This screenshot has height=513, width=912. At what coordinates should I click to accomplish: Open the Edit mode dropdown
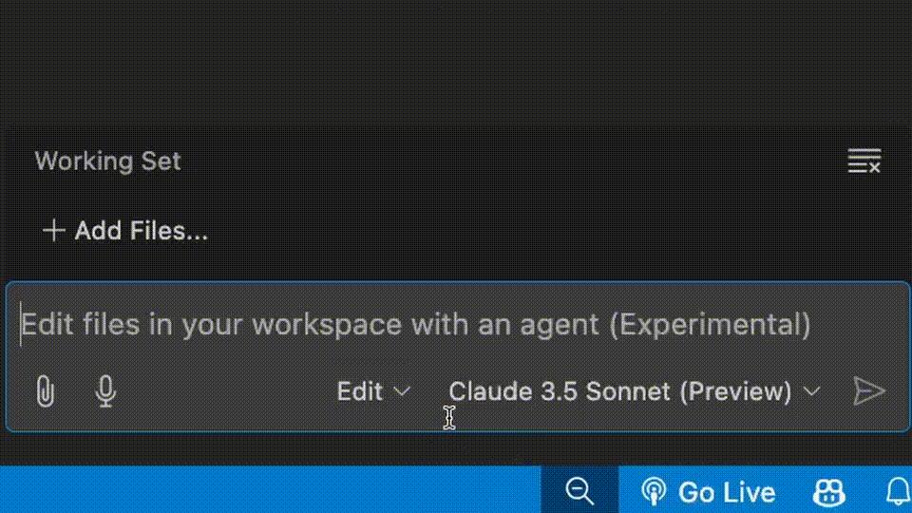point(360,391)
